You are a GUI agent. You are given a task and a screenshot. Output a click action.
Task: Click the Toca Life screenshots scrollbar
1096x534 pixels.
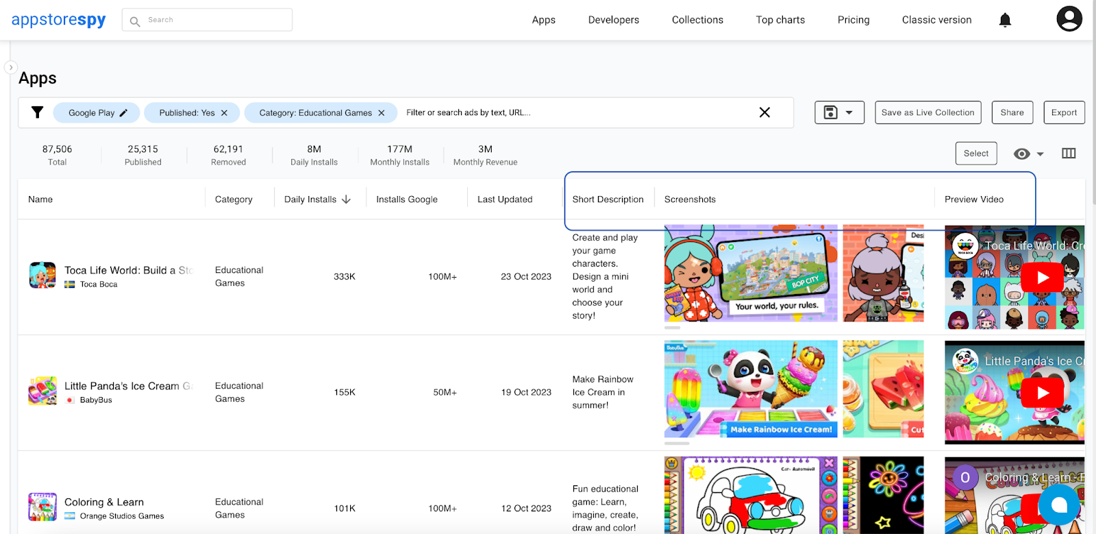click(x=673, y=328)
